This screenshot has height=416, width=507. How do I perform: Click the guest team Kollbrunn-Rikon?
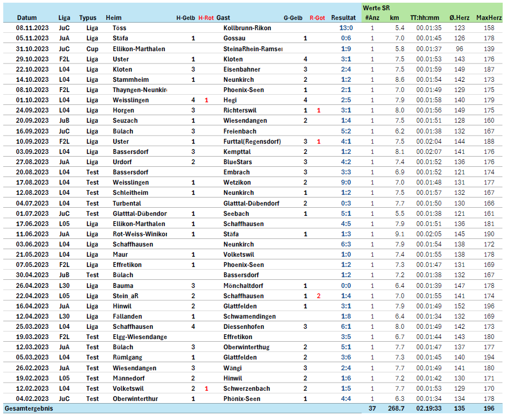[247, 28]
